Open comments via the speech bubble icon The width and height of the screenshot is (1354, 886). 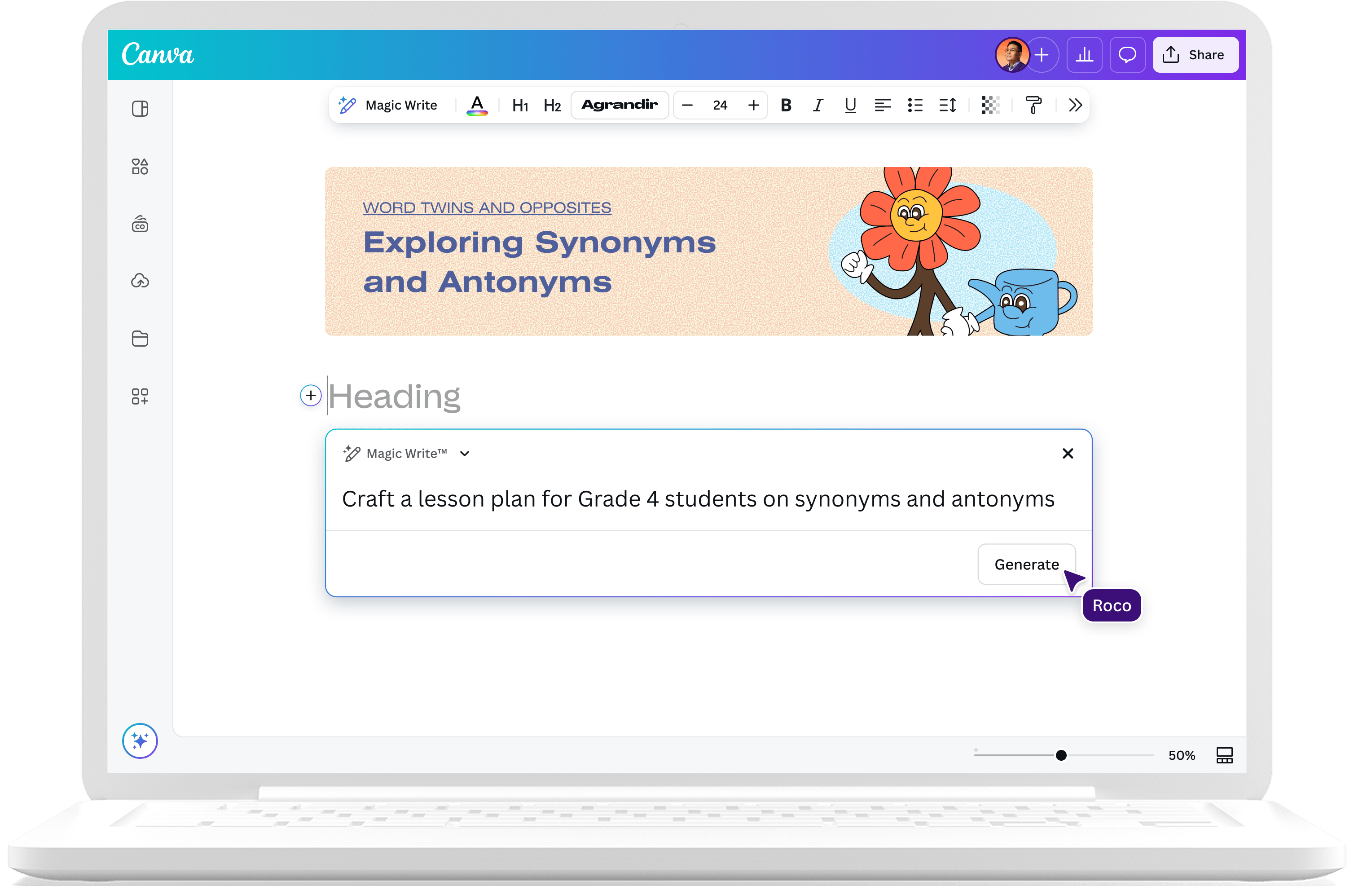pyautogui.click(x=1128, y=55)
